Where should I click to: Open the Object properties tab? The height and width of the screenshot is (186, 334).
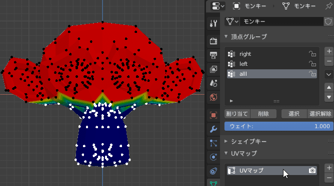click(x=213, y=115)
